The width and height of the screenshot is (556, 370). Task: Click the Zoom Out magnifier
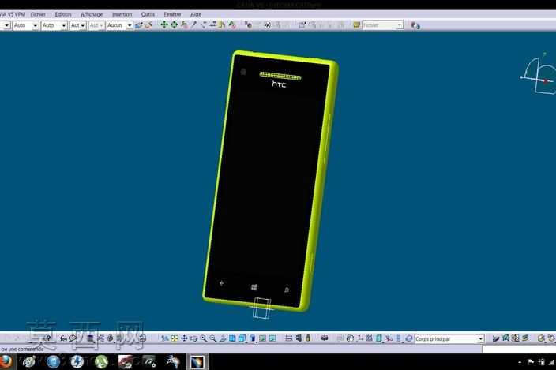pos(212,338)
